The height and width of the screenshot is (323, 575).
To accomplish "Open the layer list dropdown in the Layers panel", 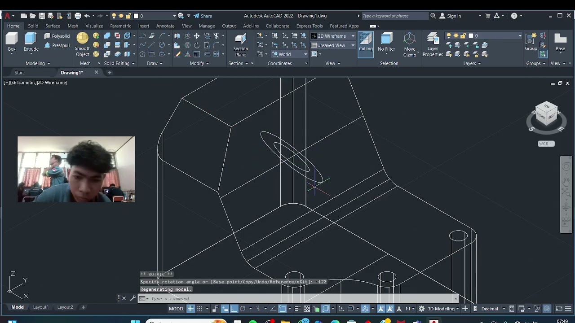I will [483, 36].
